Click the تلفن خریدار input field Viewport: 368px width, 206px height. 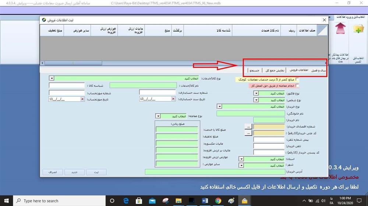pyautogui.click(x=269, y=146)
